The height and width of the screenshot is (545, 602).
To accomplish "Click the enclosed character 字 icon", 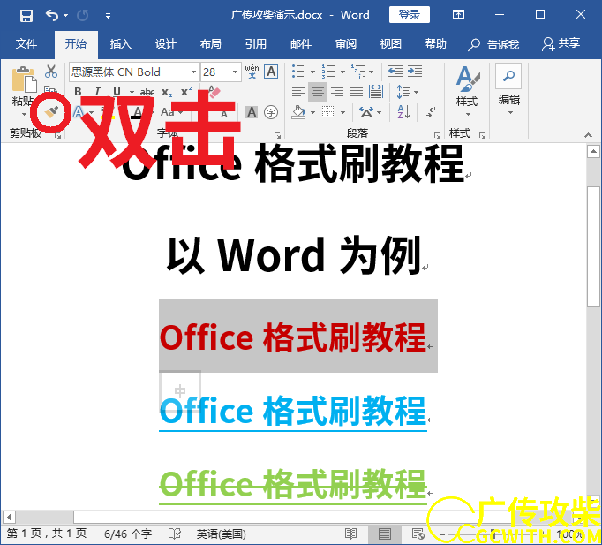I will [x=271, y=112].
